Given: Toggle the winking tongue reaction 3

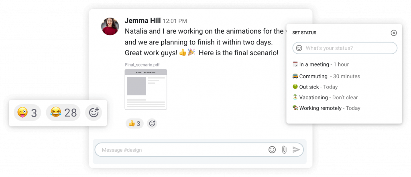Looking at the screenshot, I should [27, 113].
